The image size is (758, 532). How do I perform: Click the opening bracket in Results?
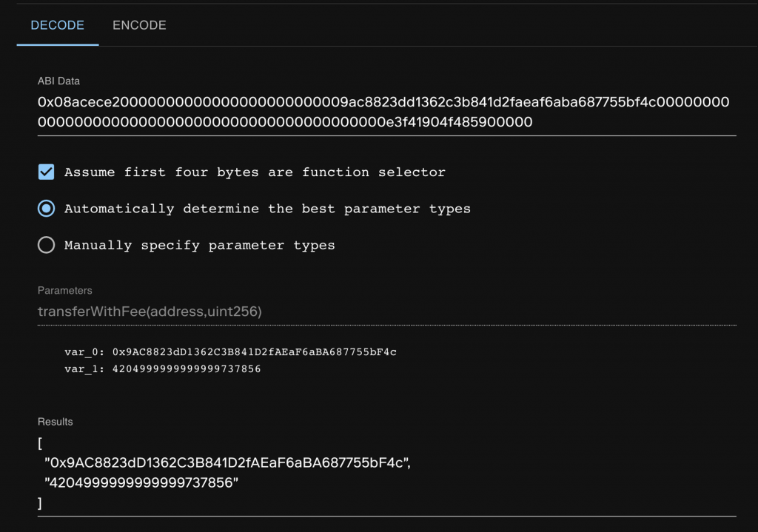click(40, 445)
